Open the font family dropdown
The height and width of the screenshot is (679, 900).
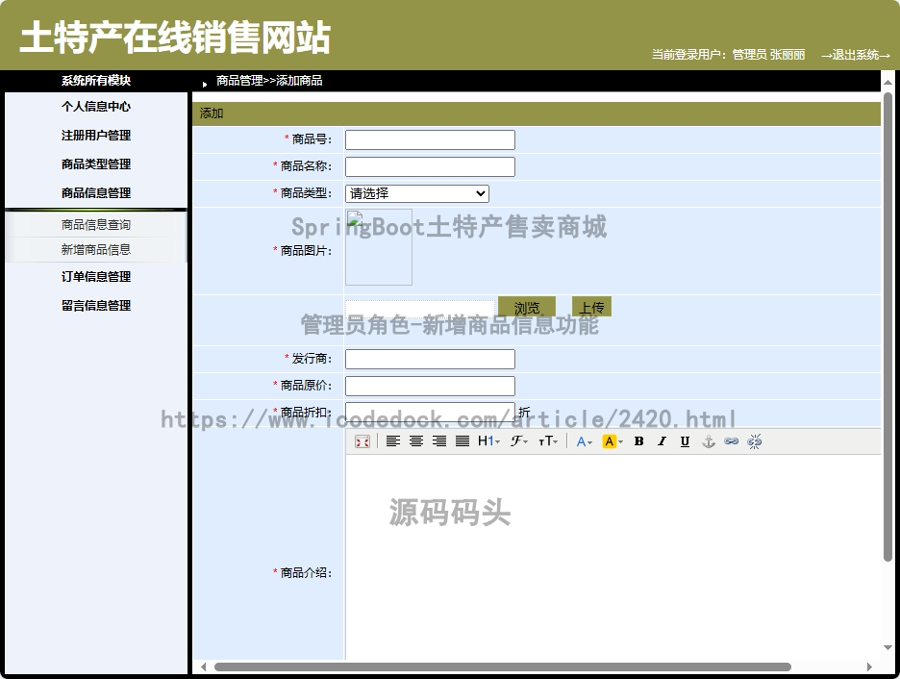click(519, 441)
